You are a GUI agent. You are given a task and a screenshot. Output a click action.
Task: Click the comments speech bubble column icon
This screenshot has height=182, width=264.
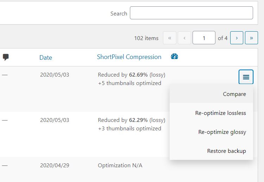pyautogui.click(x=6, y=57)
